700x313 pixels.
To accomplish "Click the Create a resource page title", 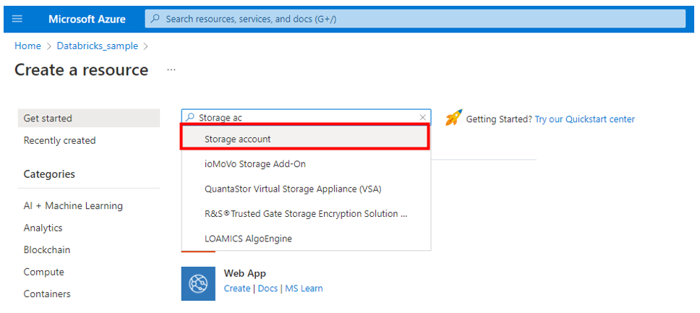I will point(81,70).
